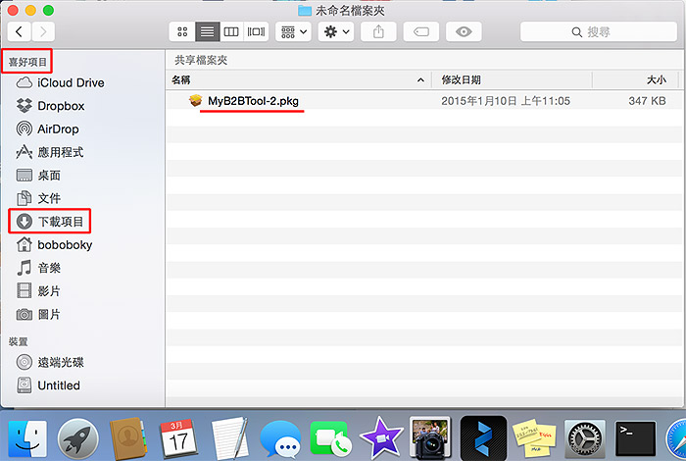
Task: Sort by the 名稱 column header
Action: pyautogui.click(x=298, y=80)
